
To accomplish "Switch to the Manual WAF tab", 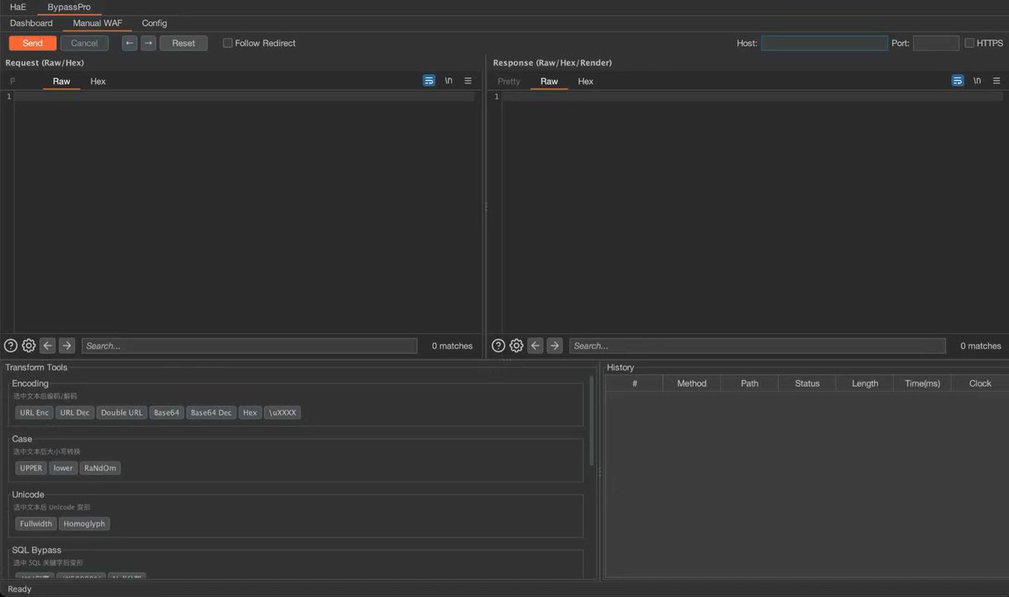I will pos(97,23).
